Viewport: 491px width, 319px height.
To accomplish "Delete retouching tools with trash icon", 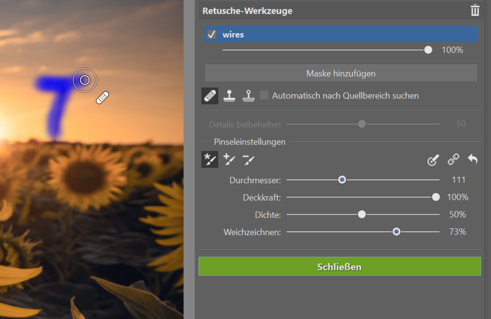I will (475, 10).
